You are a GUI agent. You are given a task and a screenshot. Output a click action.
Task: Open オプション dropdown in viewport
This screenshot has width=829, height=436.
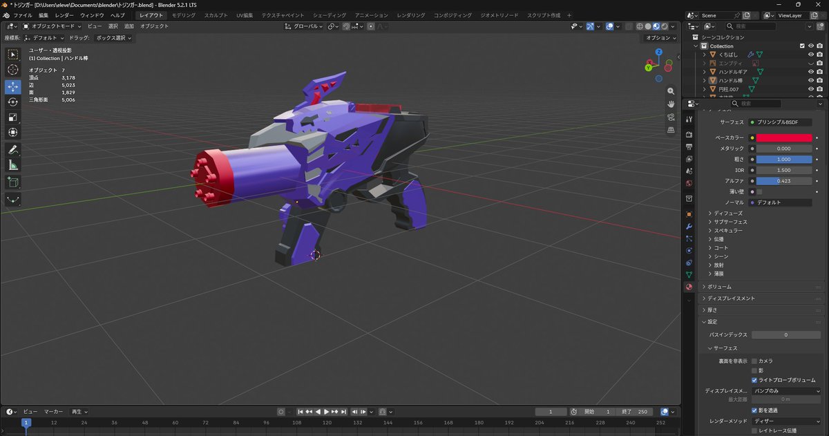(660, 38)
